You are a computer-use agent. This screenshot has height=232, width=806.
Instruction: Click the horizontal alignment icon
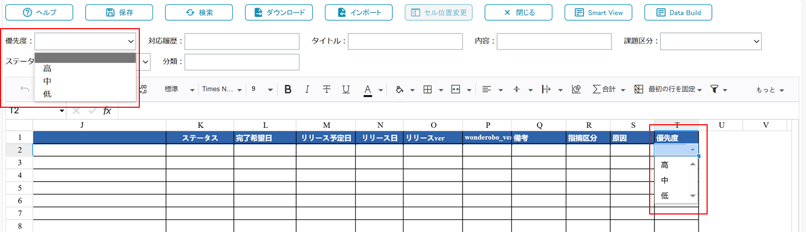pyautogui.click(x=486, y=89)
